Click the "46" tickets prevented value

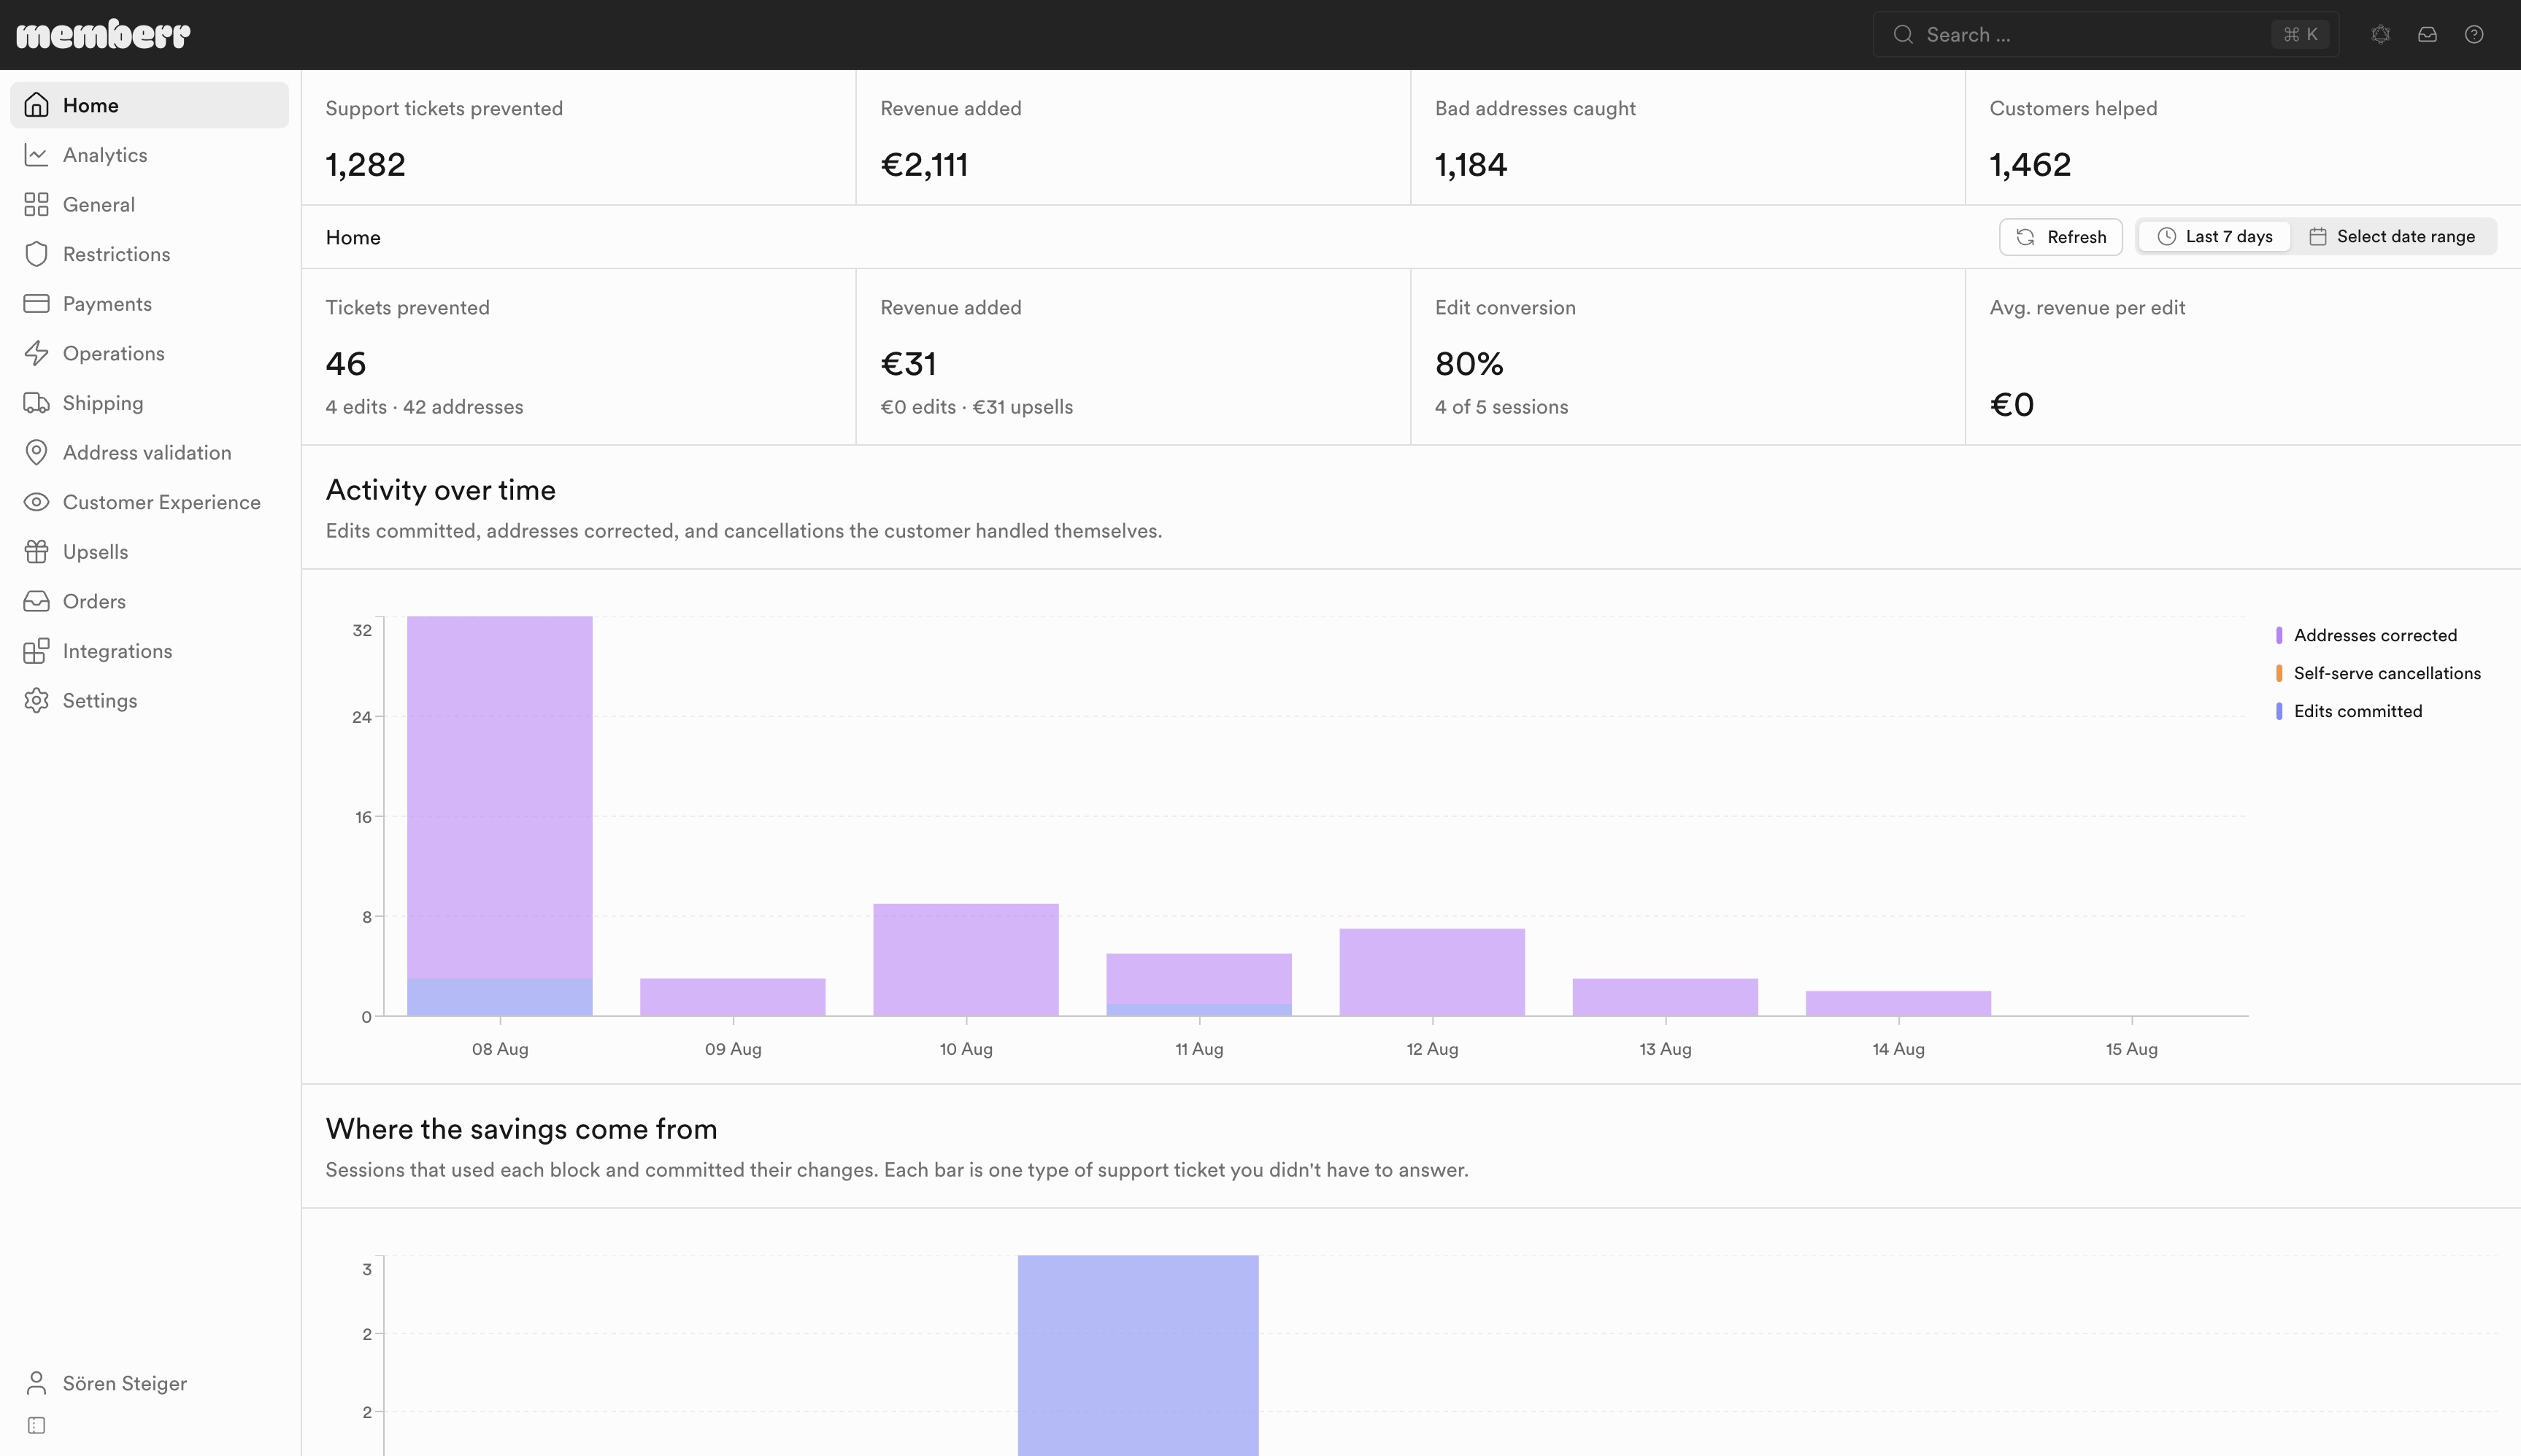346,364
